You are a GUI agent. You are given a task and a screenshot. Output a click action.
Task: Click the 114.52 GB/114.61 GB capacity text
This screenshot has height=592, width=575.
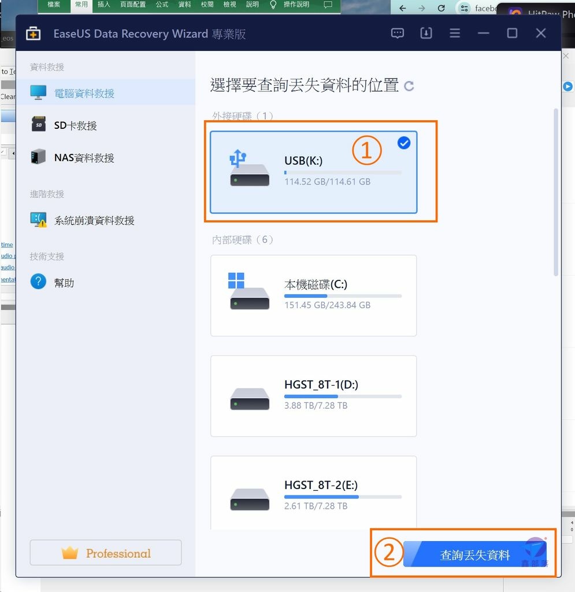tap(327, 182)
